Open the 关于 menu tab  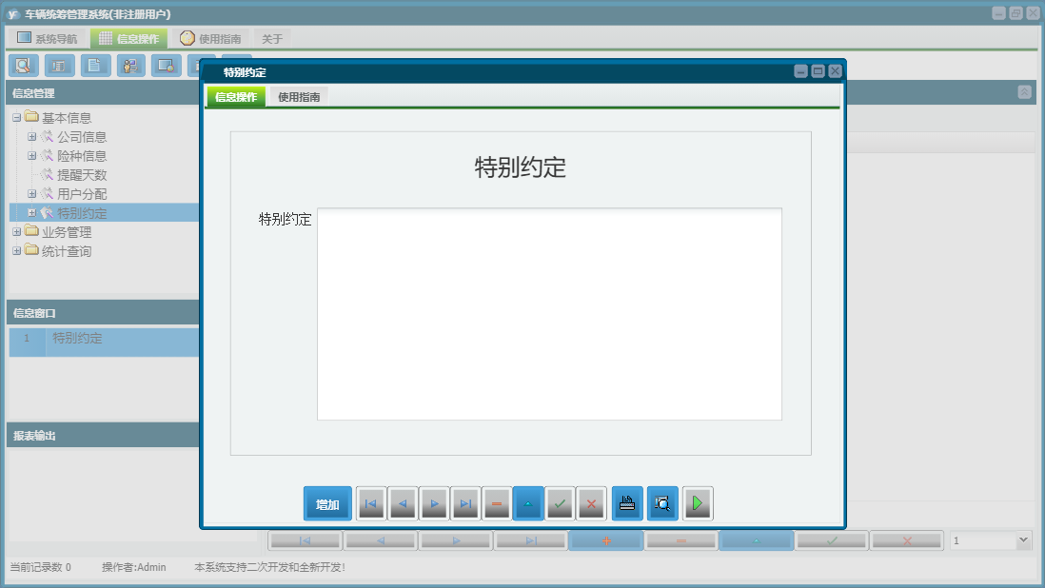click(x=272, y=39)
